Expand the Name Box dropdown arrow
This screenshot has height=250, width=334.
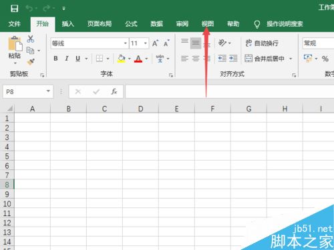click(48, 91)
